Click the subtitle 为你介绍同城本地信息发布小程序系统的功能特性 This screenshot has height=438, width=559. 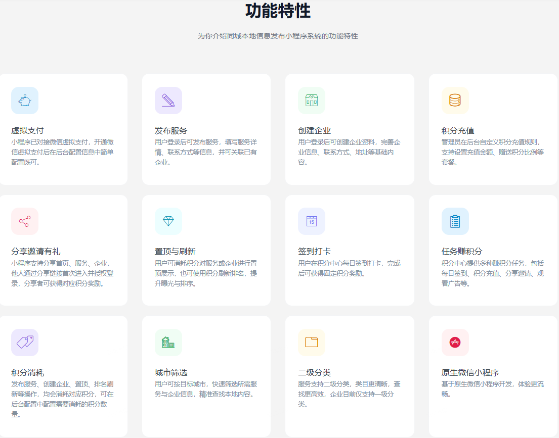pos(278,36)
